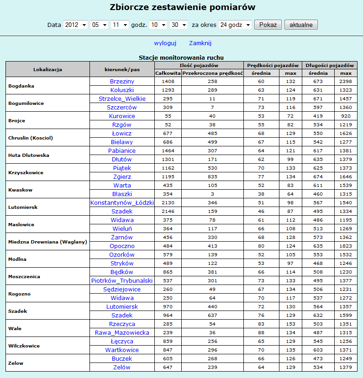Screen dimensions: 363x378
Task: Open the Koluszki direction link
Action: coord(122,90)
